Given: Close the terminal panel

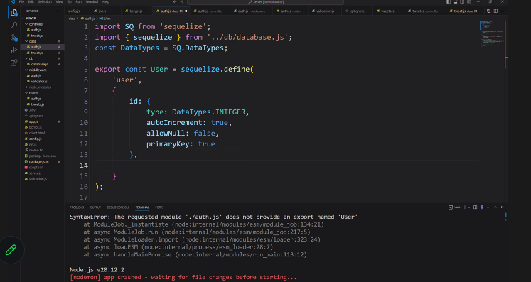Looking at the screenshot, I should click(x=503, y=207).
